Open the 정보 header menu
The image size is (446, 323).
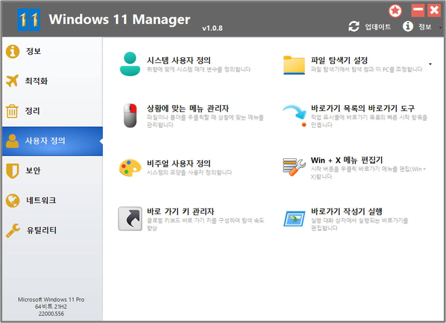(x=425, y=27)
